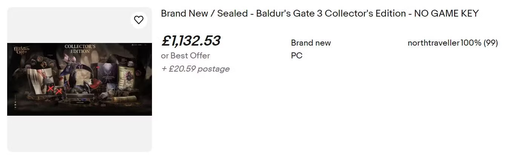This screenshot has width=508, height=156.
Task: Click the 'or Best Offer' text
Action: click(x=185, y=55)
